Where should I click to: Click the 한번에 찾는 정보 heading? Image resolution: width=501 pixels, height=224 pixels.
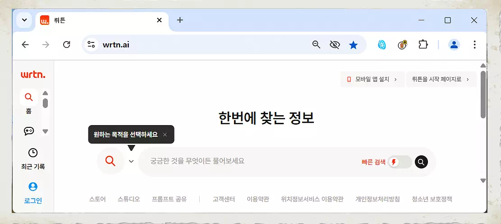(x=266, y=118)
